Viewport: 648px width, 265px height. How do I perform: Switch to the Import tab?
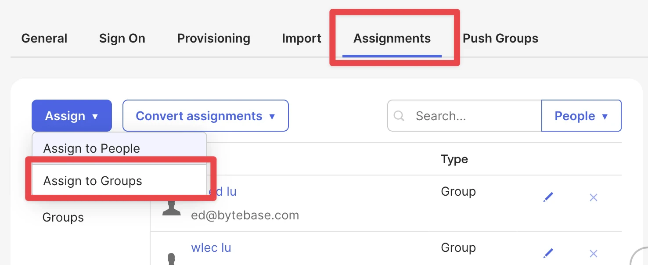[302, 39]
